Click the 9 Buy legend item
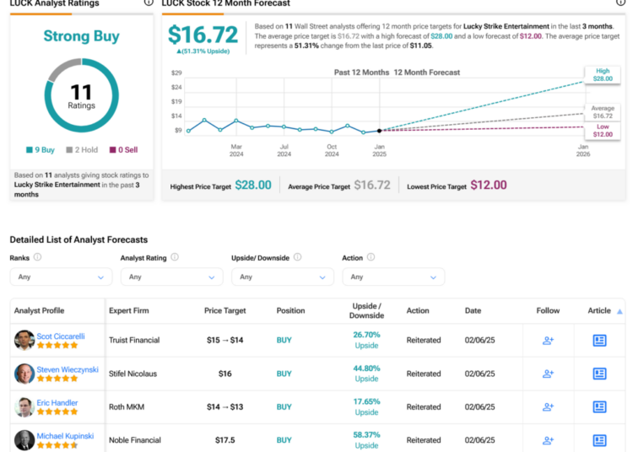The image size is (633, 452). (x=41, y=150)
